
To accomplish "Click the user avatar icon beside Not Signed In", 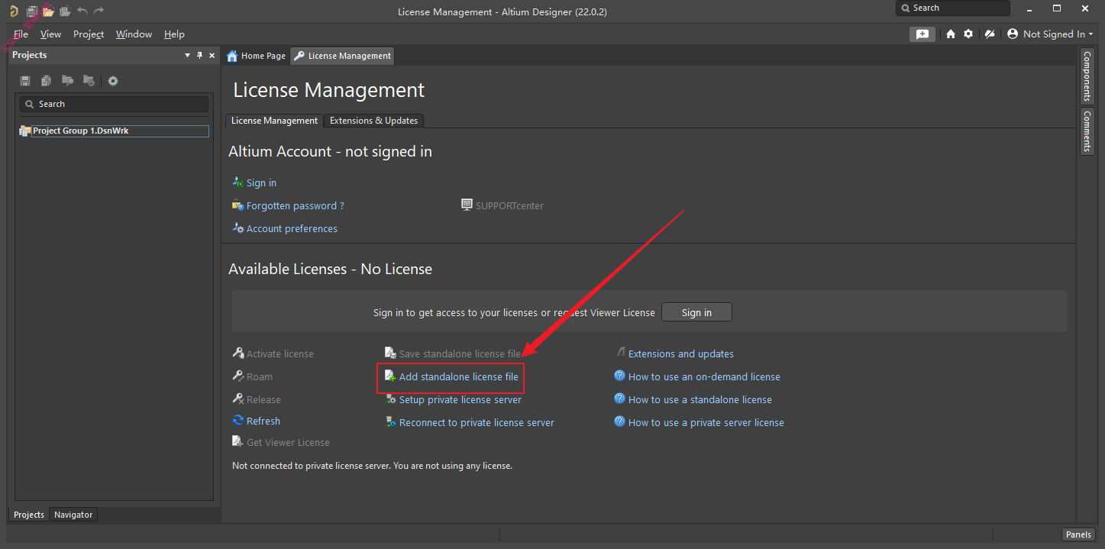I will (1013, 34).
